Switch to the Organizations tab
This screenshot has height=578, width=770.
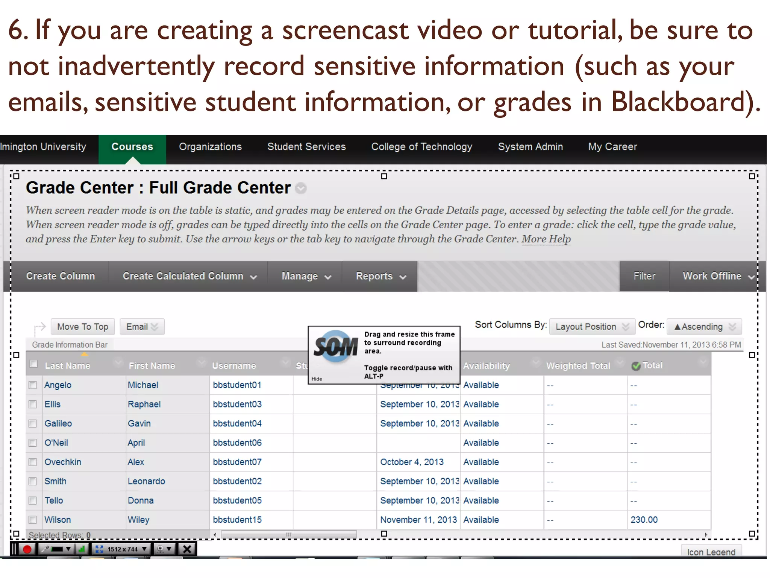210,147
